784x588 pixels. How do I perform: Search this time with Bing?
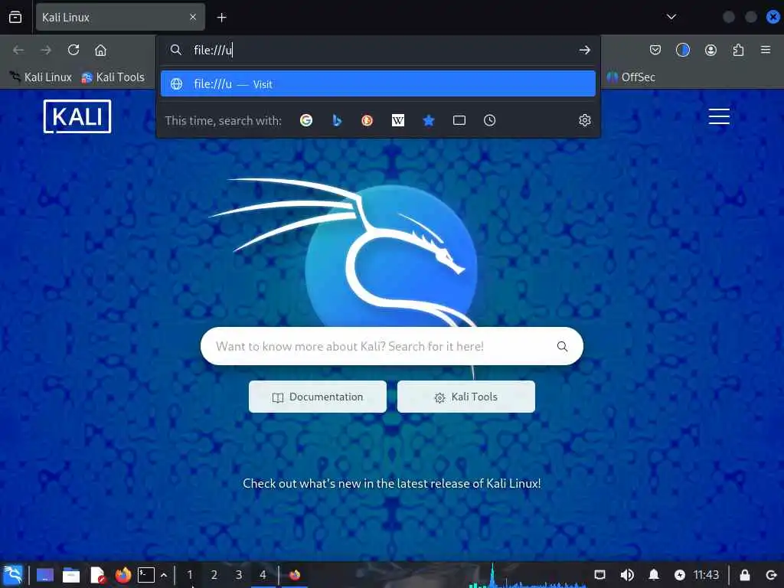(x=337, y=120)
